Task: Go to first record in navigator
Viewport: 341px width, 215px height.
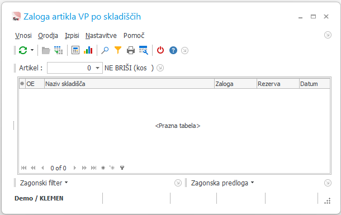Action: tap(23, 168)
